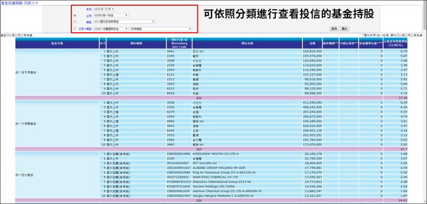Select the 類型 radio button

click(x=74, y=21)
